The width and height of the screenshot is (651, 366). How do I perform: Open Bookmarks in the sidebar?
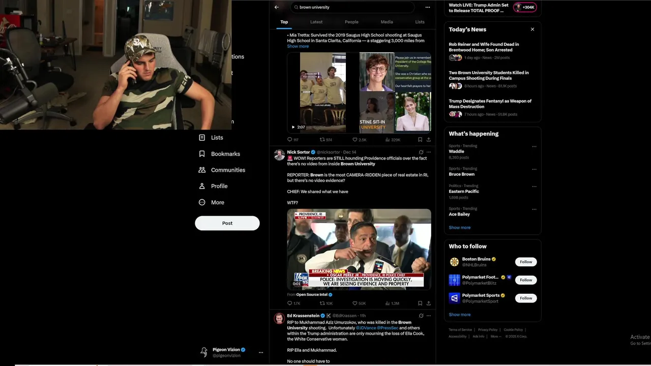220,154
